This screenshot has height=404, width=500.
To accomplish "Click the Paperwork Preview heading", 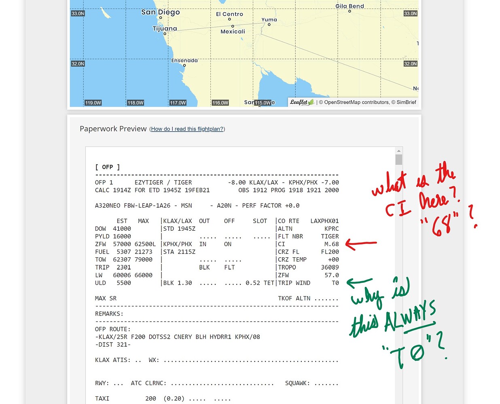I will tap(113, 128).
